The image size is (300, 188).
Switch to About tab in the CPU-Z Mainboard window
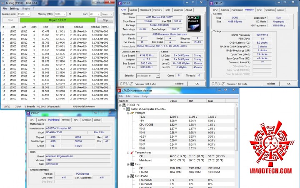[x=97, y=120]
